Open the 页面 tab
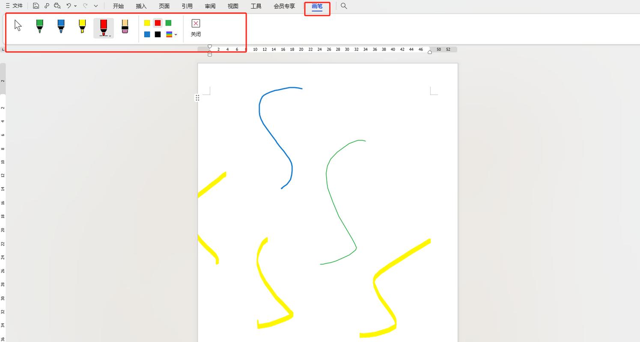This screenshot has width=640, height=342. point(164,6)
